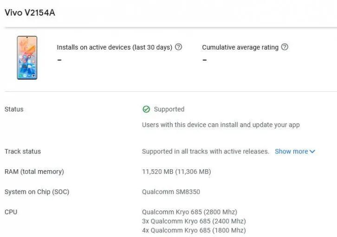The height and width of the screenshot is (237, 337).
Task: Click the green Supported checkmark icon
Action: coord(146,109)
